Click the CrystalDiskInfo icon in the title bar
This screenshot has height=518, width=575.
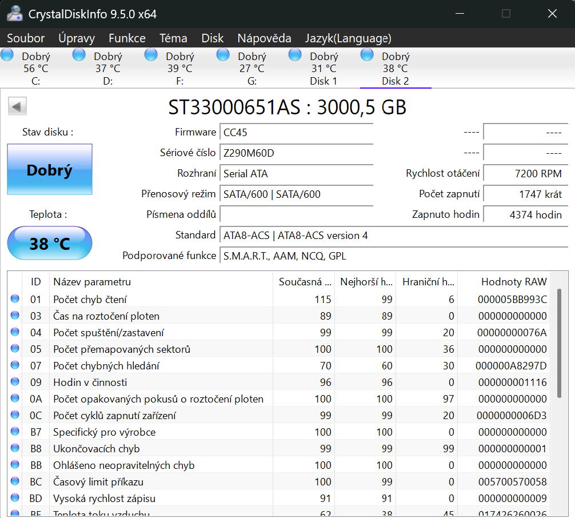pos(14,13)
